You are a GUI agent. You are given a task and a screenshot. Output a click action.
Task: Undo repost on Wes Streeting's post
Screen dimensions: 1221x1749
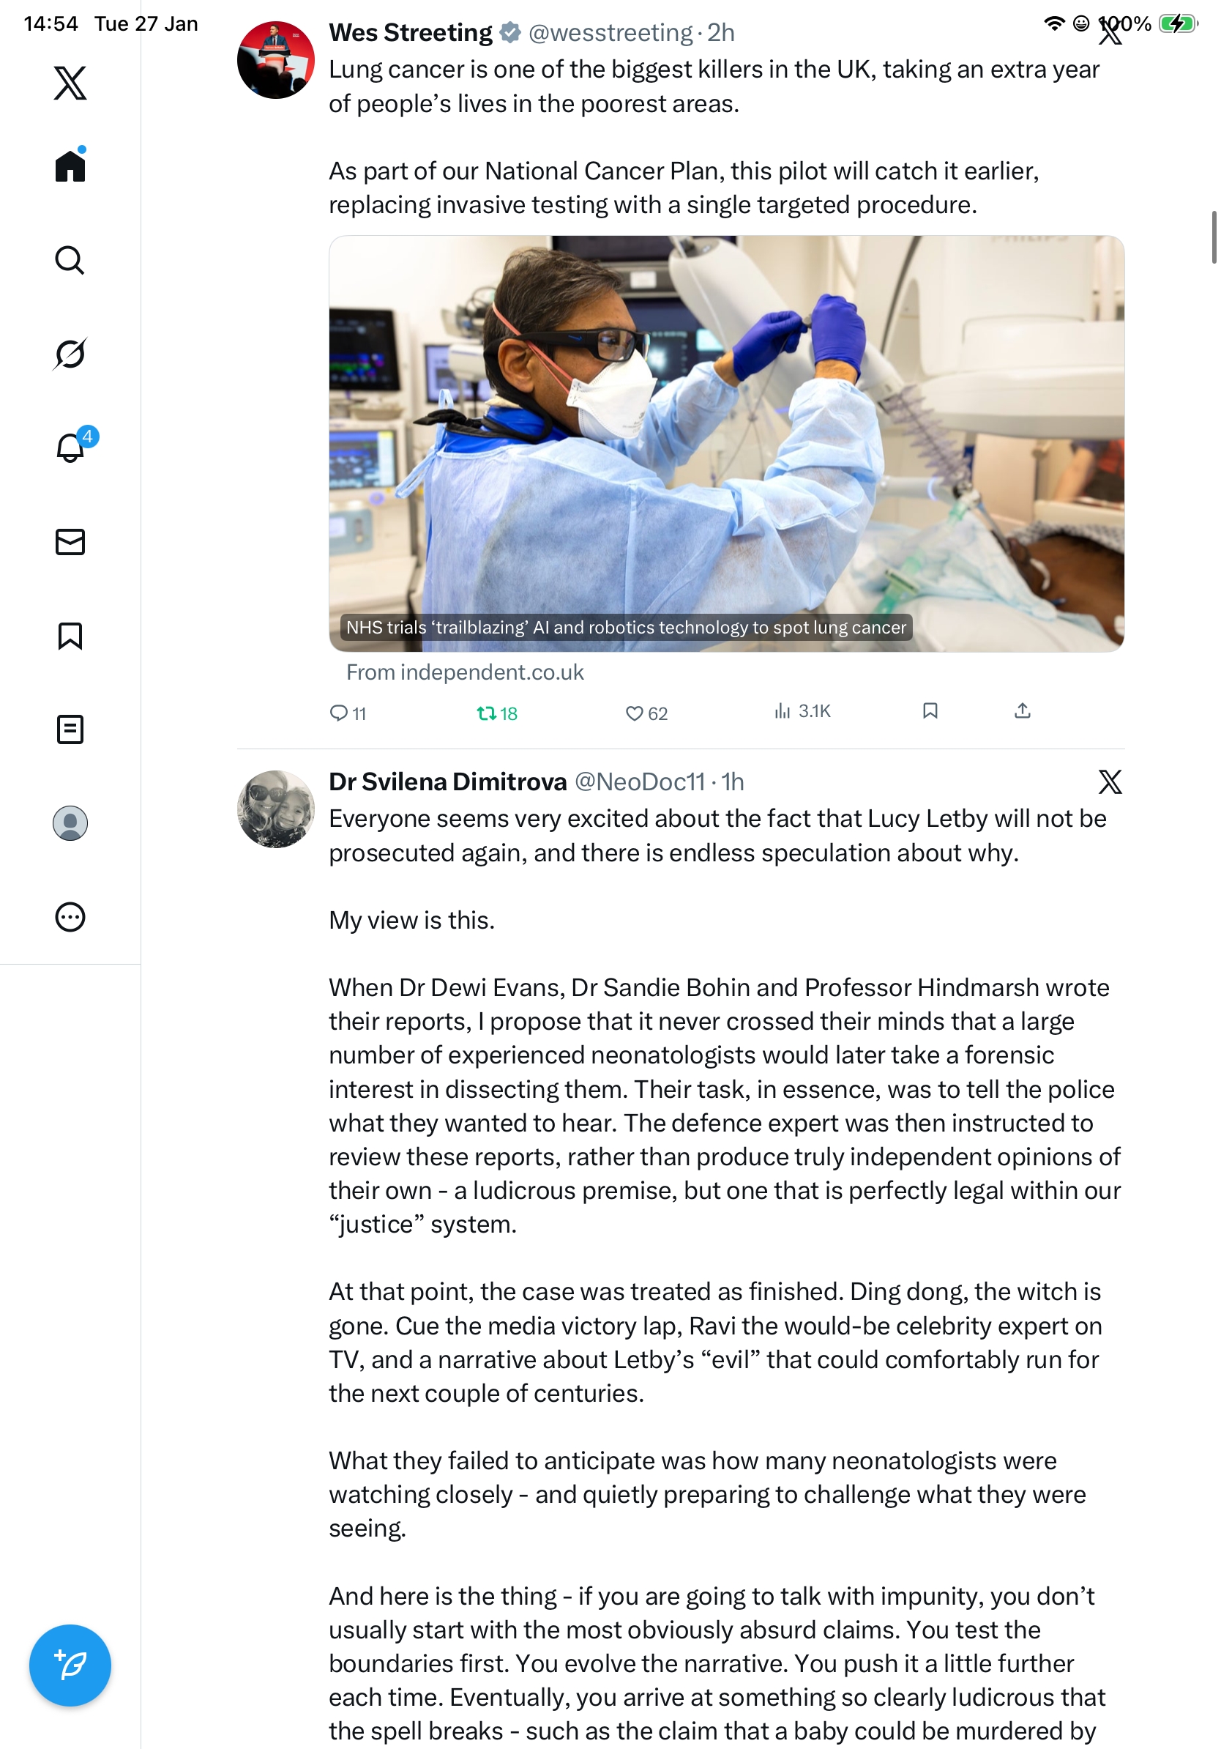click(486, 713)
